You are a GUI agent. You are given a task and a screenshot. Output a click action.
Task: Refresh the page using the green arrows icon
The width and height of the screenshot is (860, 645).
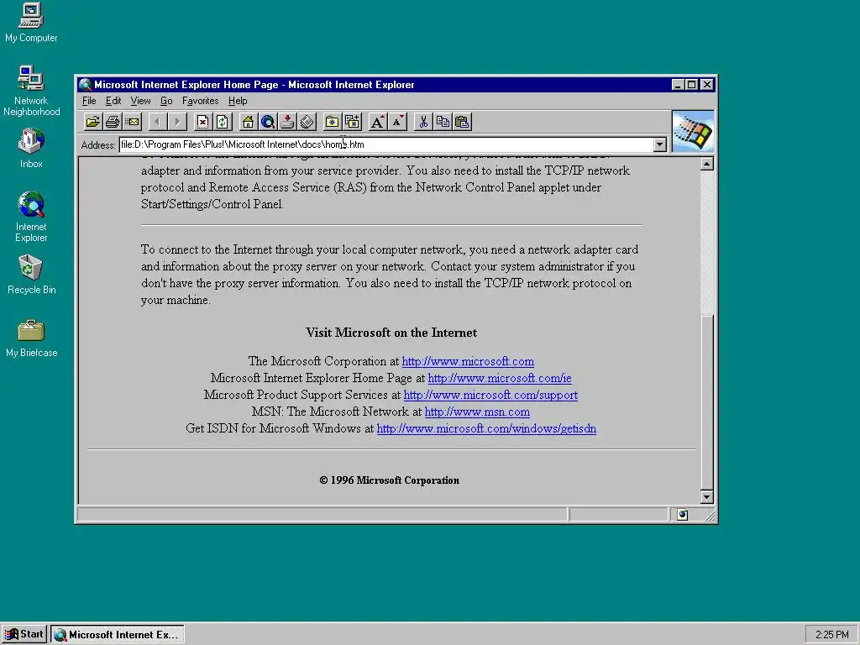pos(222,122)
